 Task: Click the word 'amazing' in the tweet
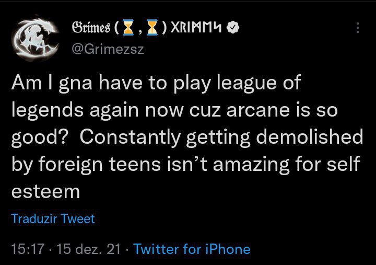251,165
